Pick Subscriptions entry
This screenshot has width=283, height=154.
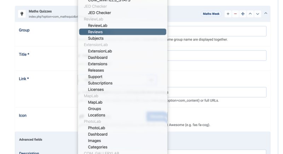(x=122, y=83)
